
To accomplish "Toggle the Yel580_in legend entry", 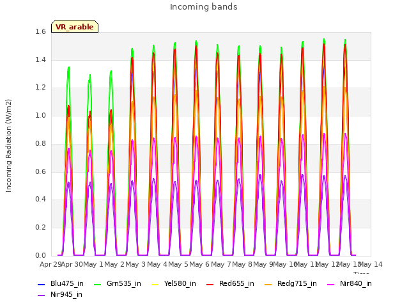I will (x=174, y=283).
